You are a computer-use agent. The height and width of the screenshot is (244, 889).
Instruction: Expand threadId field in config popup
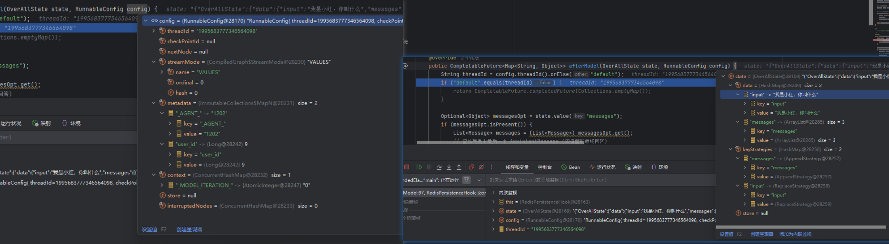coord(153,31)
